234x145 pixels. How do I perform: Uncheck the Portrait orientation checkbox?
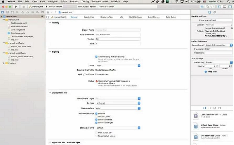coord(96,113)
